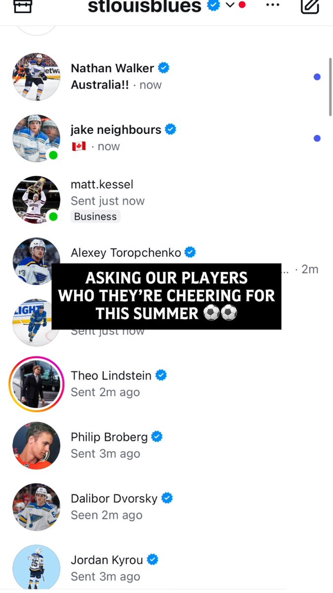This screenshot has height=593, width=333.
Task: Click Jordan Kyrou's verified badge icon
Action: pos(152,560)
